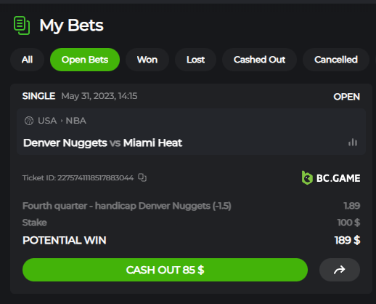
Task: Filter by Cancelled bets
Action: tap(336, 60)
